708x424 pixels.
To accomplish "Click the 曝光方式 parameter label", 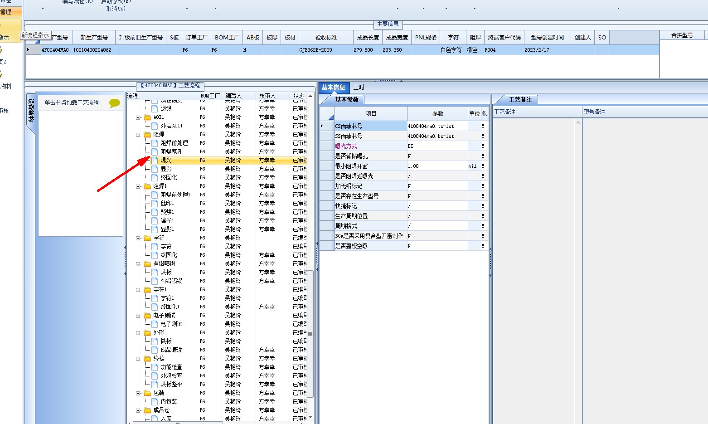I will (x=346, y=146).
